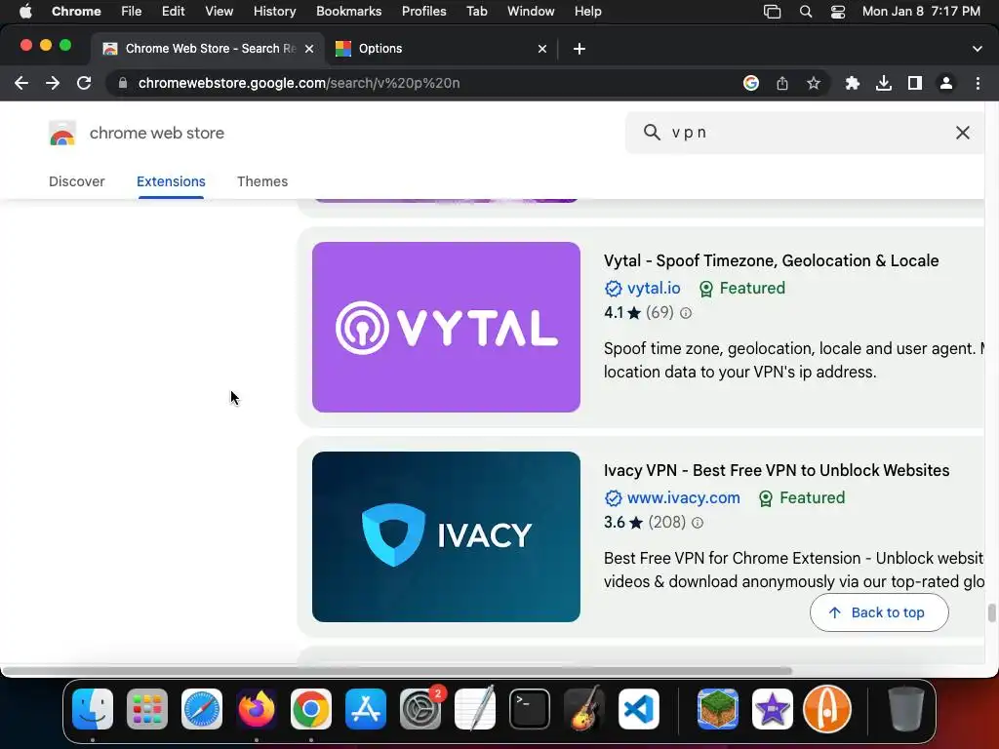Open Finder from the dock
Screen dimensions: 999x749
coord(93,709)
